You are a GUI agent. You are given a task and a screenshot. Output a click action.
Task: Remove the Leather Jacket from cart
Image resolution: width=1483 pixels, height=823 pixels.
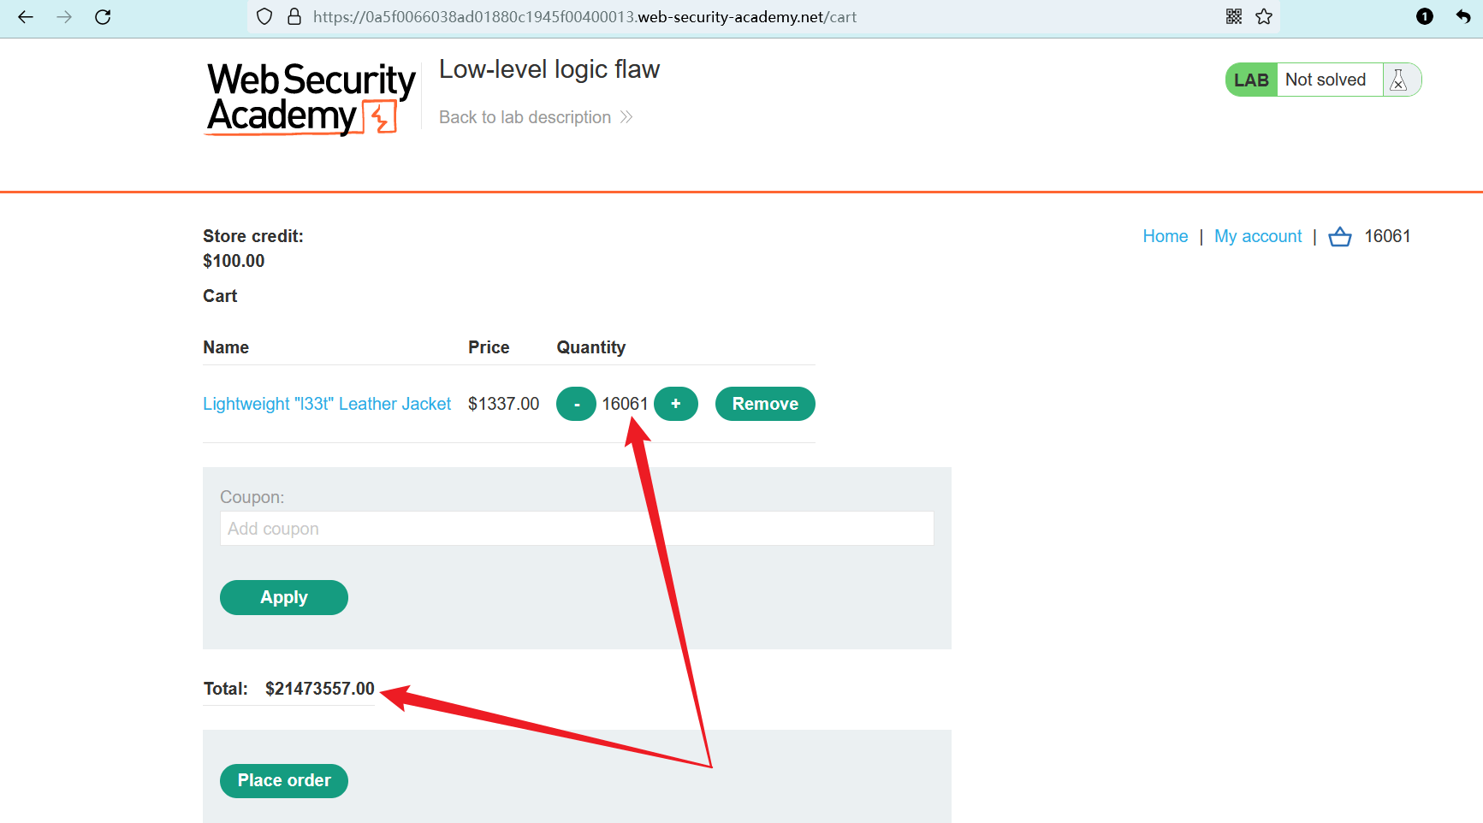point(765,404)
